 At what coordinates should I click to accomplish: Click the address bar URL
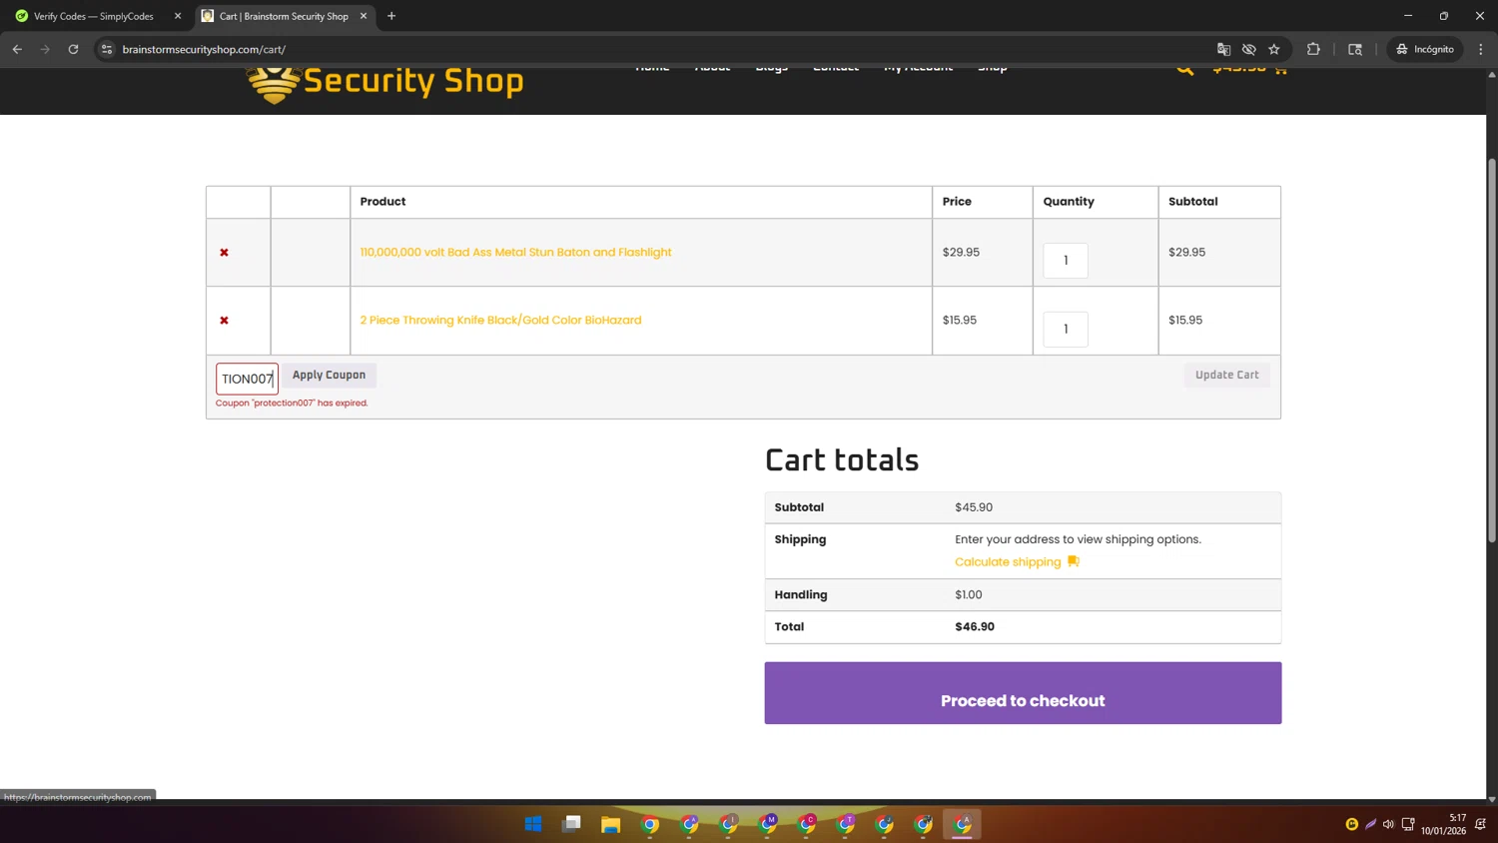[204, 49]
